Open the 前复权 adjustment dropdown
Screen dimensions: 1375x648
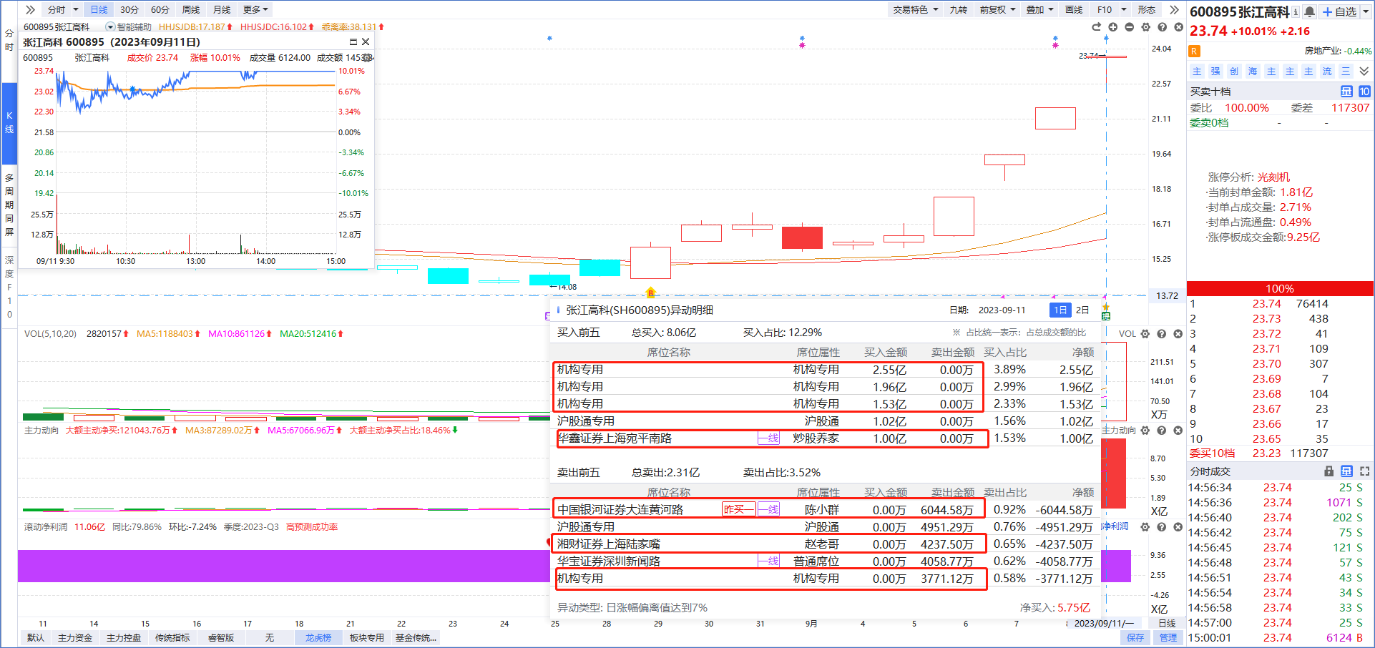997,9
